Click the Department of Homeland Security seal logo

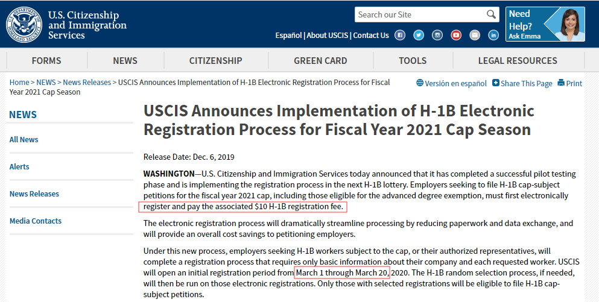(24, 25)
